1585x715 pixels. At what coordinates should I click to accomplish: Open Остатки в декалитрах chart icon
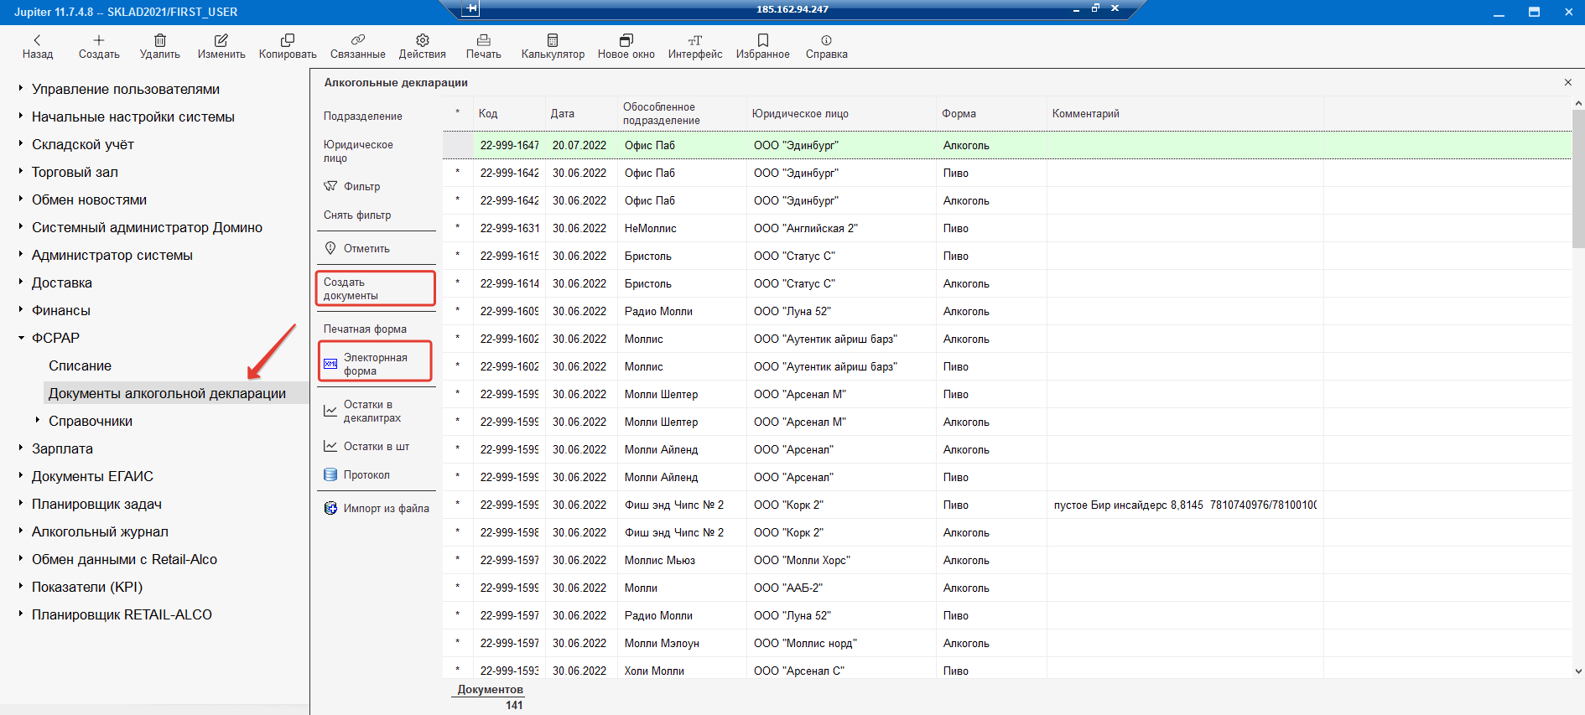330,411
